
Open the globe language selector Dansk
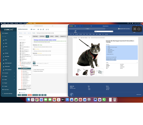pyautogui.click(x=33, y=29)
